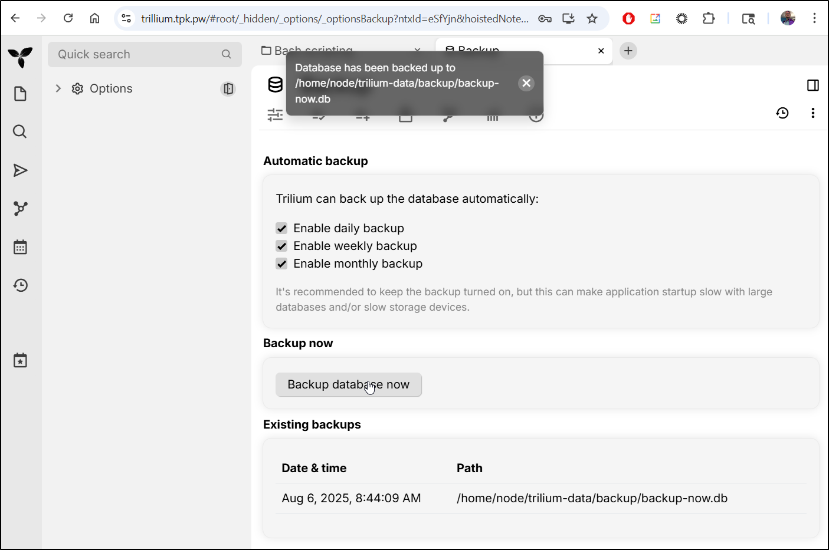Add a new tab with plus button
The height and width of the screenshot is (550, 829).
[628, 51]
